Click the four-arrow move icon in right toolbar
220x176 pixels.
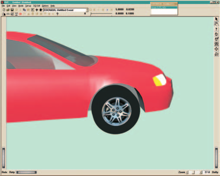[216, 49]
